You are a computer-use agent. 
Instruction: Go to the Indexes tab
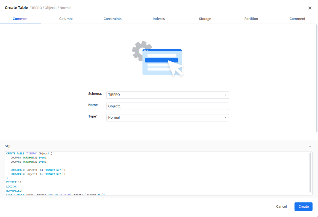tap(159, 19)
